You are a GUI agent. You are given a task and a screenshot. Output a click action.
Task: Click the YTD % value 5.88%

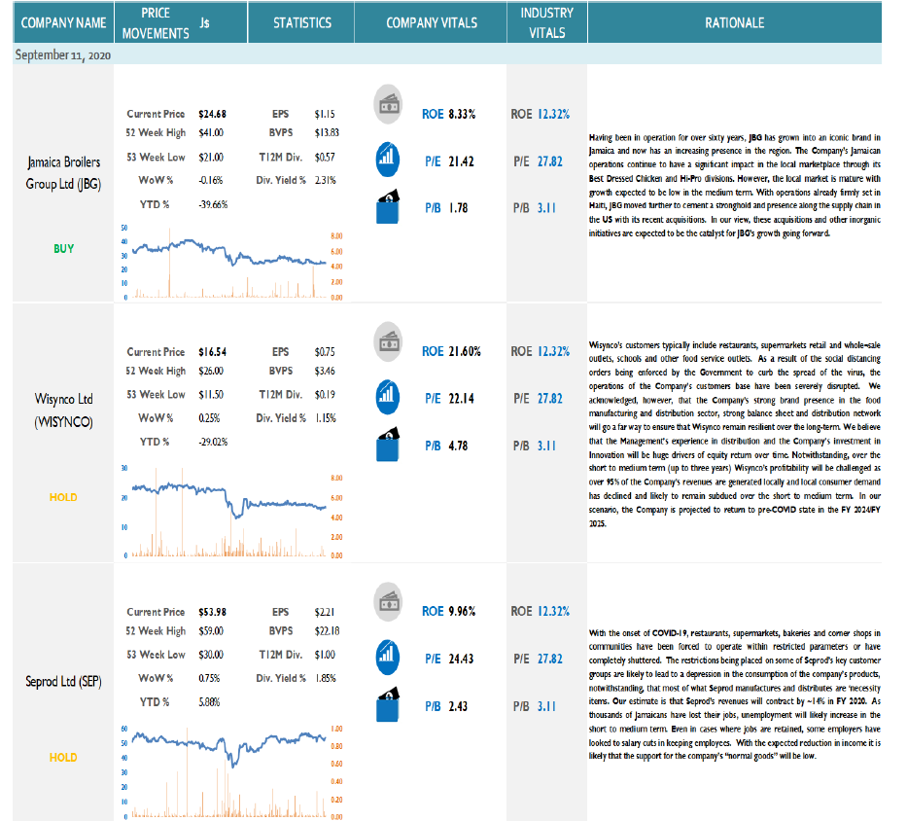click(x=209, y=701)
